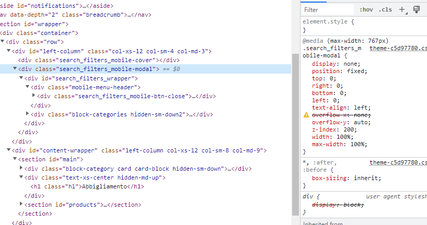Click the new style rule plus icon

tap(402, 9)
